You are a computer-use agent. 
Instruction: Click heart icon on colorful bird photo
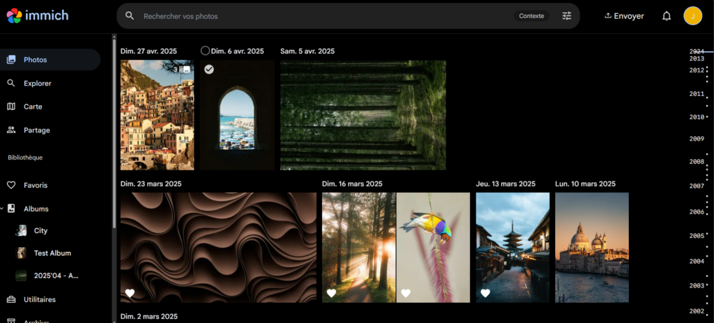tap(406, 294)
